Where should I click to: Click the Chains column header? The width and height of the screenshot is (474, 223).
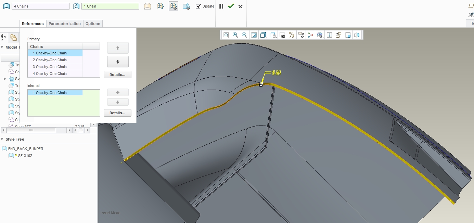[x=55, y=47]
